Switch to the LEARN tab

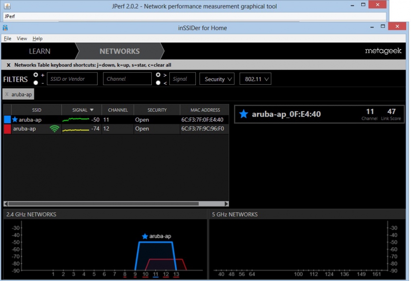[x=40, y=51]
